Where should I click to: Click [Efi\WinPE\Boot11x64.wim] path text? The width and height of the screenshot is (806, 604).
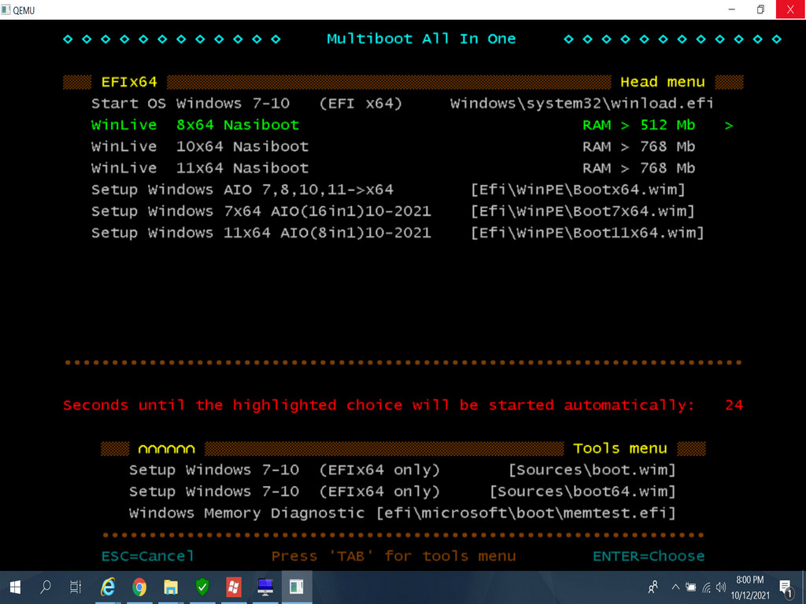587,233
